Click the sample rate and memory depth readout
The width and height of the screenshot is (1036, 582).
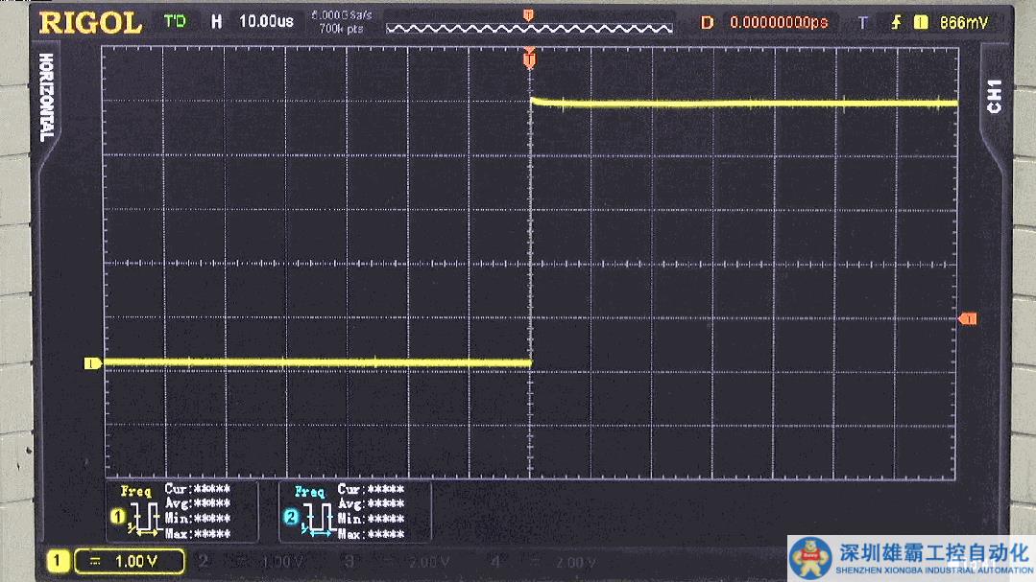[340, 22]
